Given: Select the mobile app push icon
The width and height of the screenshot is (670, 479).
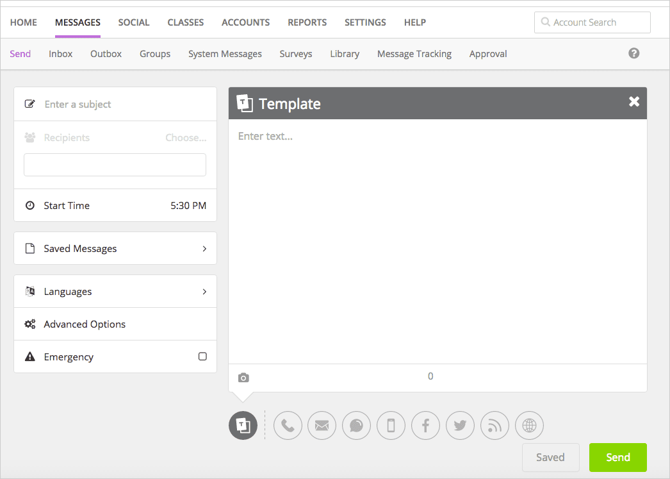Looking at the screenshot, I should [391, 426].
